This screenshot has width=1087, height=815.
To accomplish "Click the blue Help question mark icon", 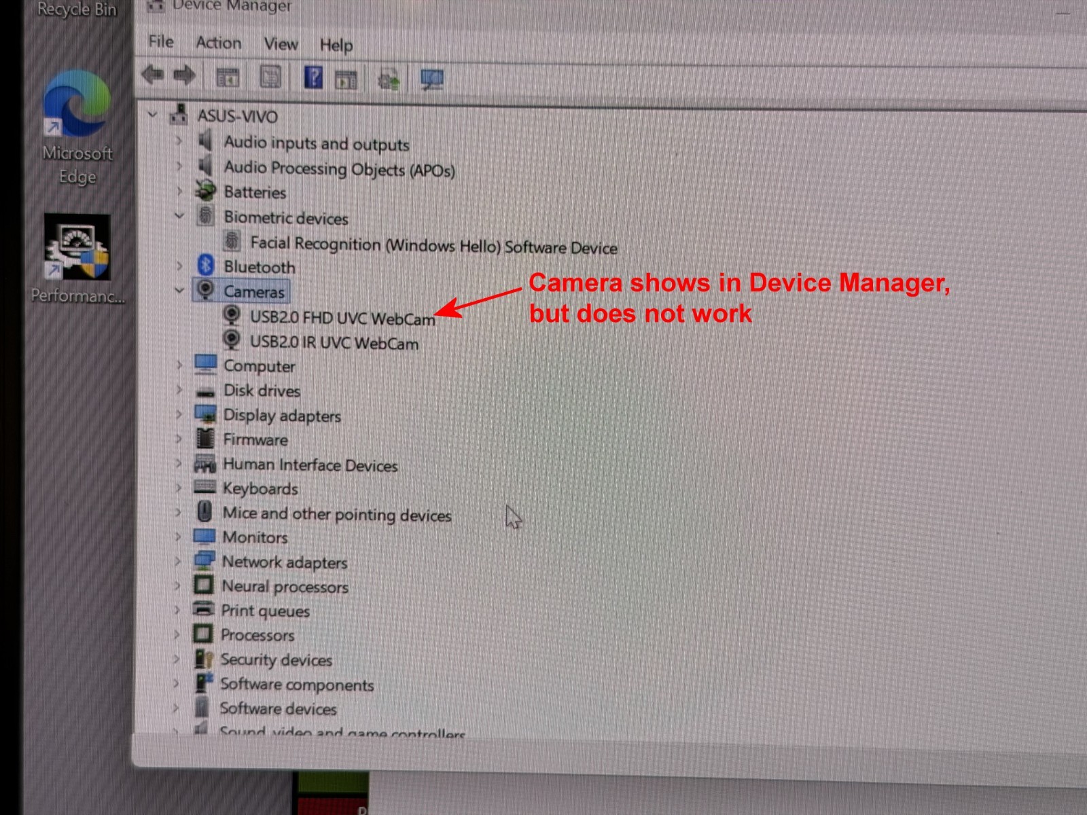I will tap(313, 77).
